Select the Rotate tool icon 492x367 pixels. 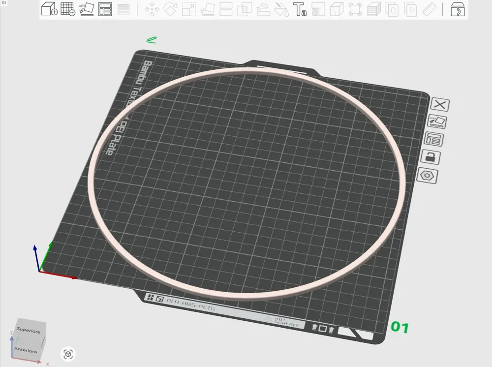[170, 9]
